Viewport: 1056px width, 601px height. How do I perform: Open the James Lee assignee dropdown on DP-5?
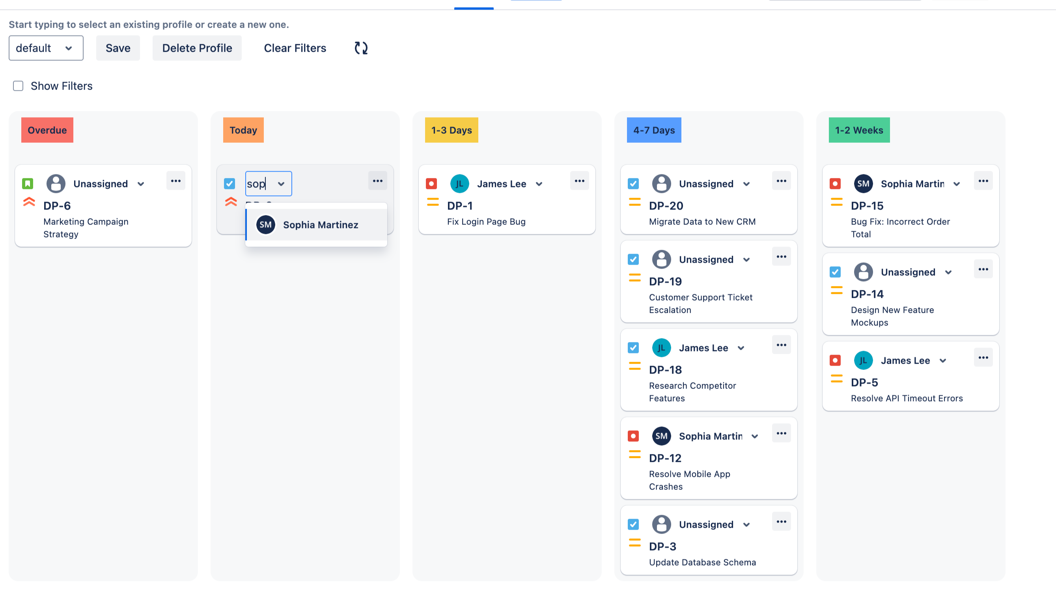tap(942, 360)
